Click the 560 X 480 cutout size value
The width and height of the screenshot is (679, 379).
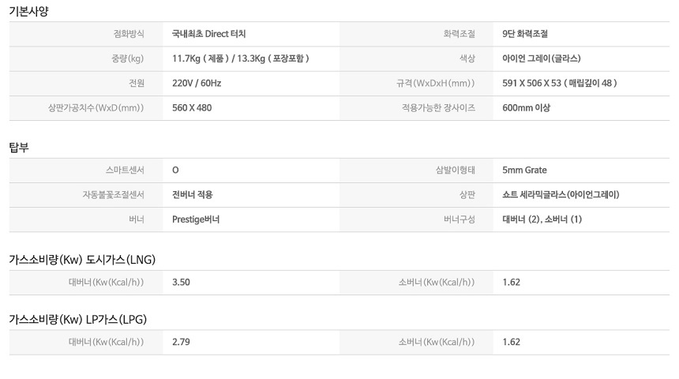[x=192, y=108]
